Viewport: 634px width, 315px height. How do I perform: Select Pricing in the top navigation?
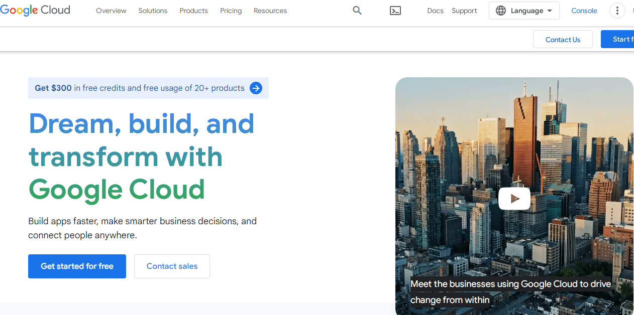[x=231, y=11]
